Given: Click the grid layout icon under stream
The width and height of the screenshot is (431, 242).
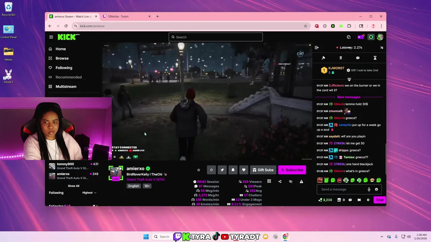Looking at the screenshot, I should (x=269, y=182).
